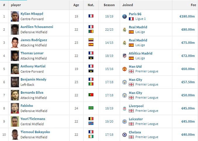Click Brazil flag in Fabinho row
The height and width of the screenshot is (141, 198).
(x=91, y=108)
